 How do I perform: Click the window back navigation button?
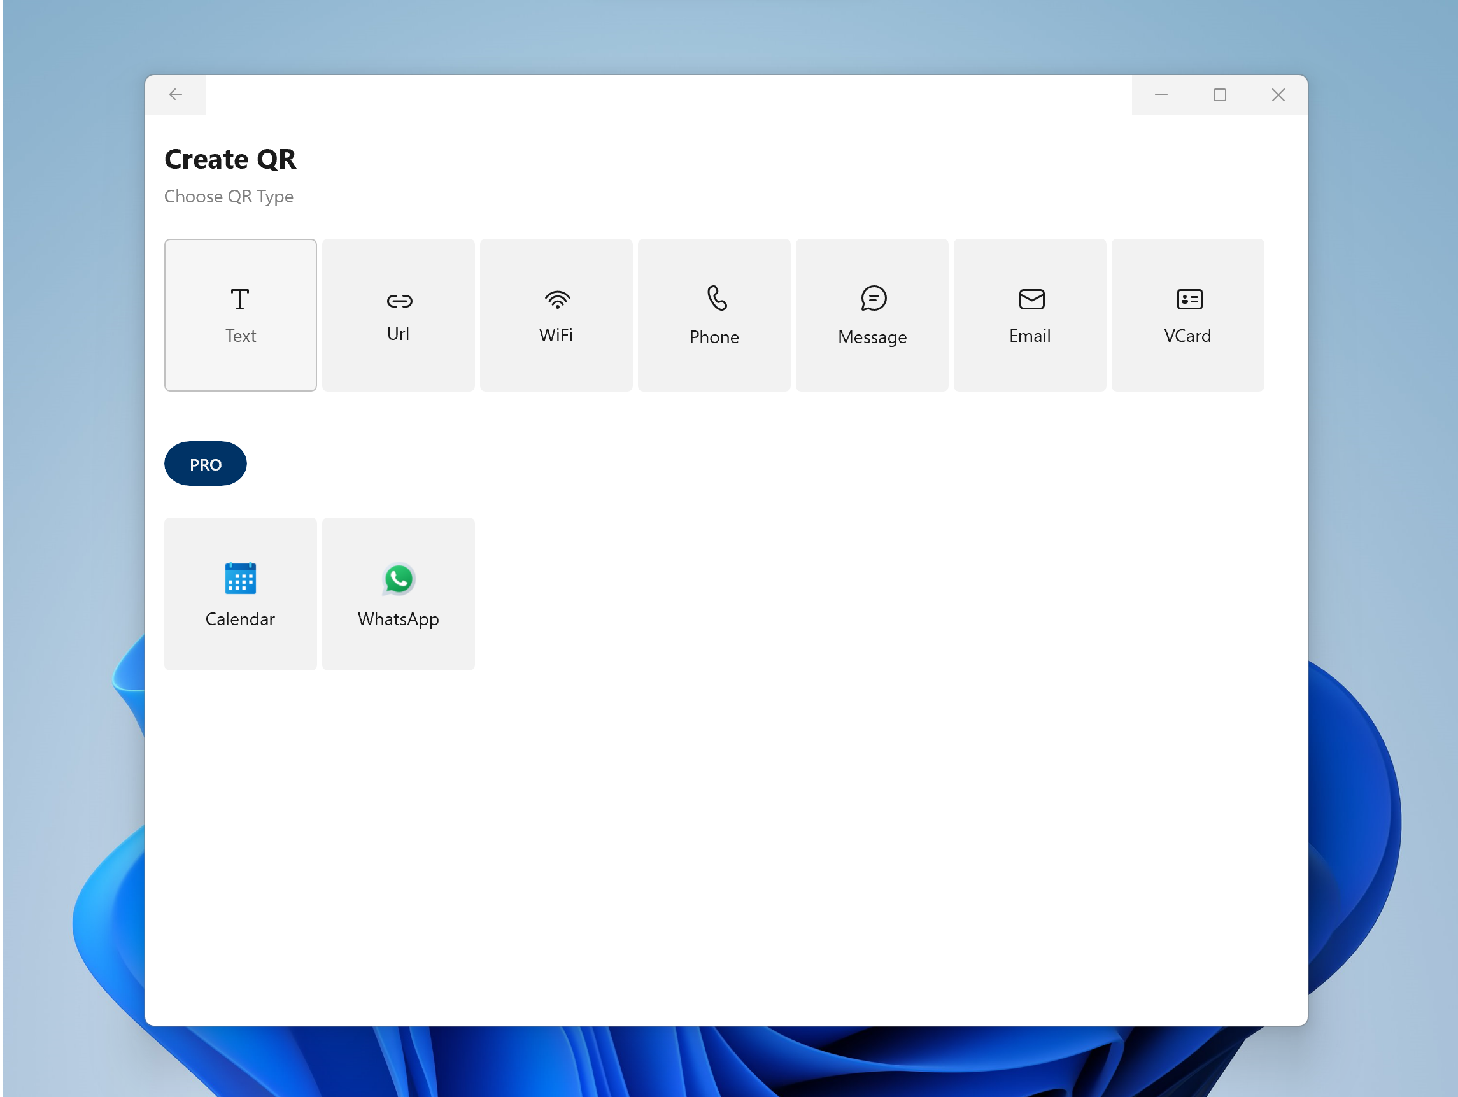coord(176,94)
